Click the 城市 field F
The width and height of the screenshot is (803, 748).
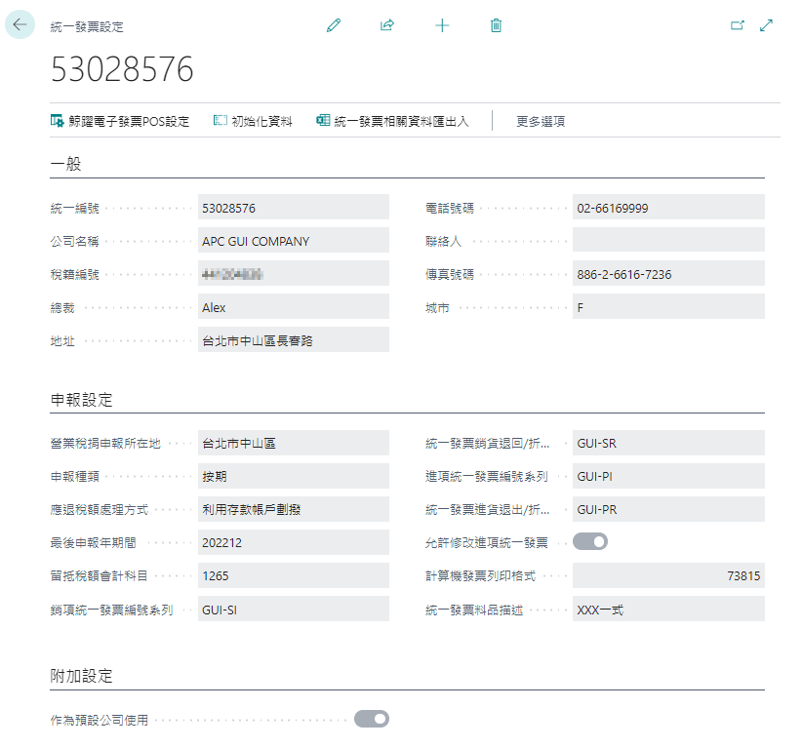[668, 307]
